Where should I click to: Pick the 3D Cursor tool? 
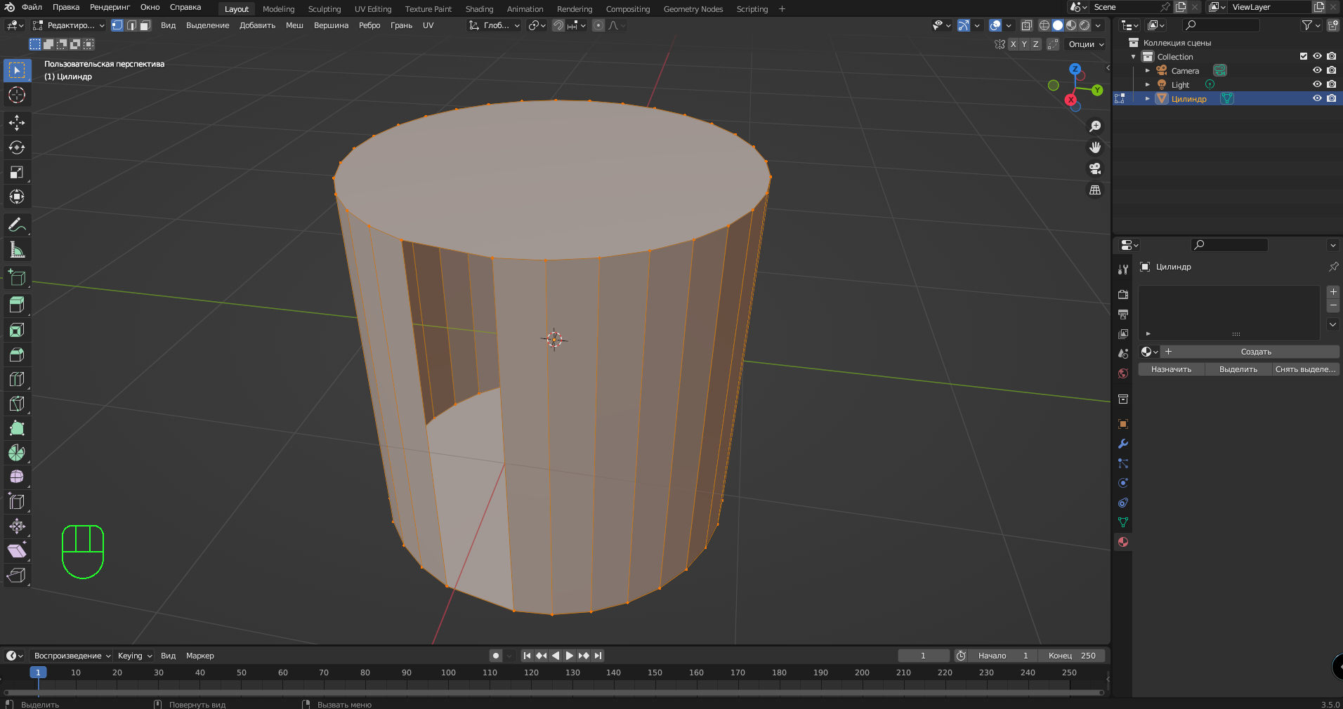click(x=17, y=95)
